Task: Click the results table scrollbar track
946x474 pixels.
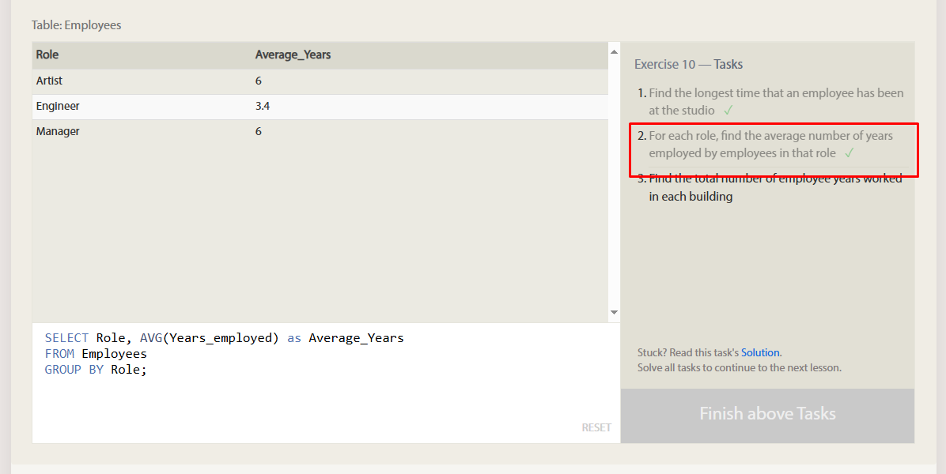Action: pyautogui.click(x=614, y=182)
